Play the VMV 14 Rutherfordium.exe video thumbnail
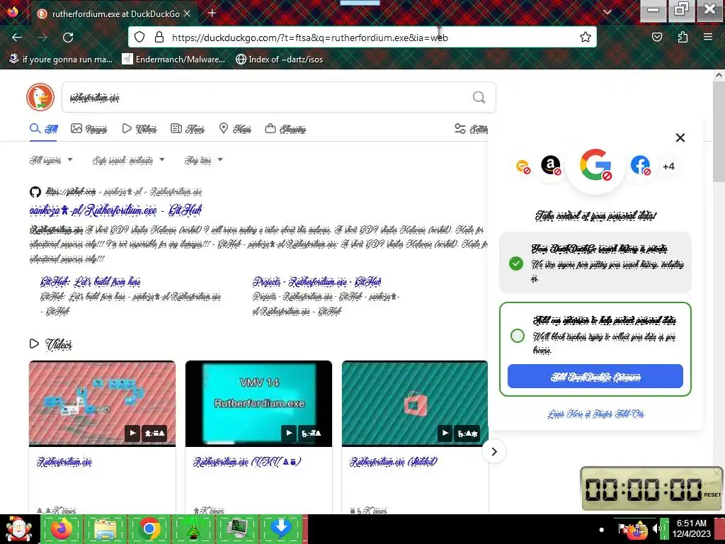The image size is (725, 544). click(258, 403)
